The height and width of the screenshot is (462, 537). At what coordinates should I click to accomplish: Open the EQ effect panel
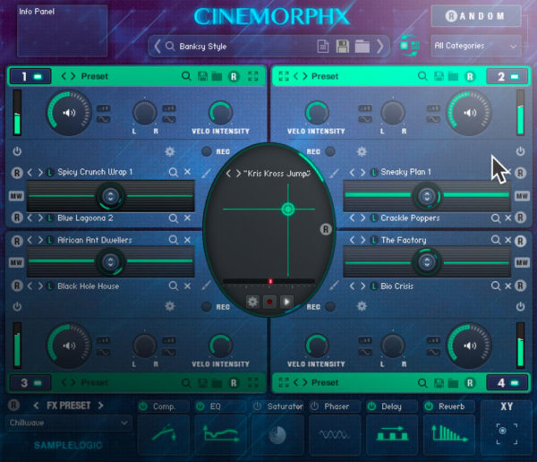[x=220, y=434]
